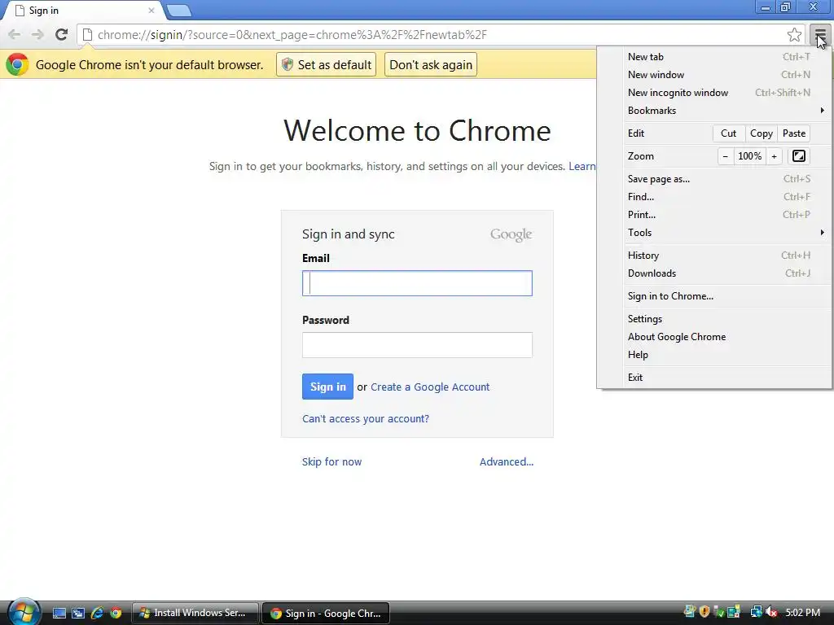
Task: Close the Sign in tab
Action: (151, 10)
